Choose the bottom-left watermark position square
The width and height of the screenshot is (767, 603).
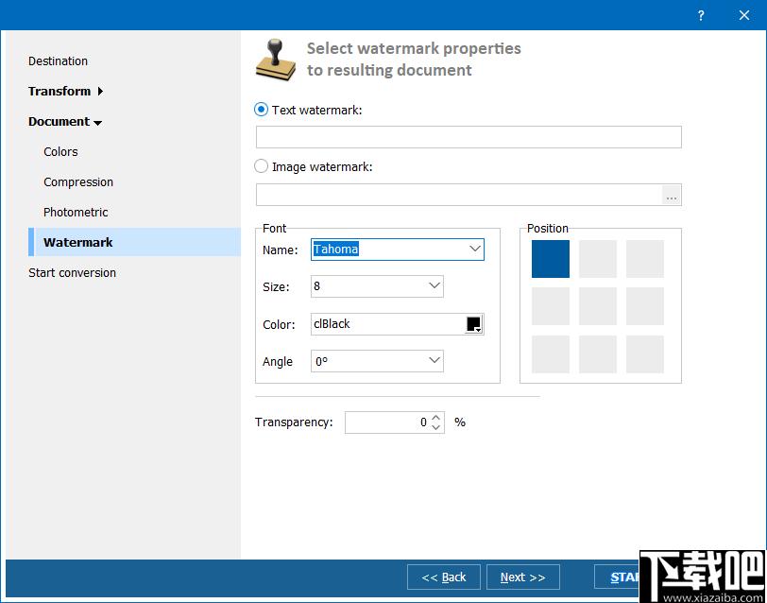point(551,354)
